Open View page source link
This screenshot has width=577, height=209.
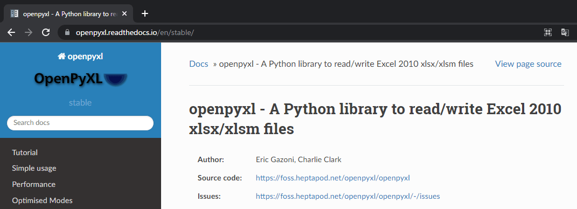point(528,64)
